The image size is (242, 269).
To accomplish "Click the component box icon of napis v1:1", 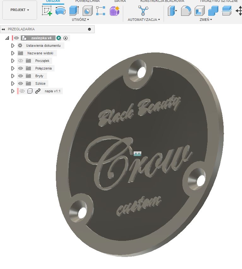I will (30, 91).
